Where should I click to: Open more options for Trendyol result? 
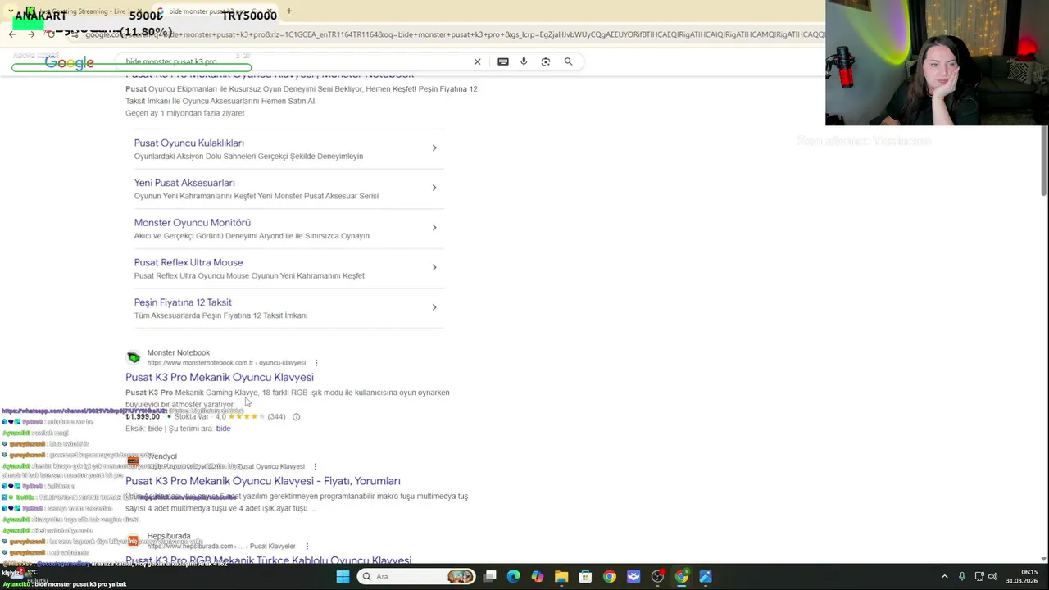tap(316, 467)
